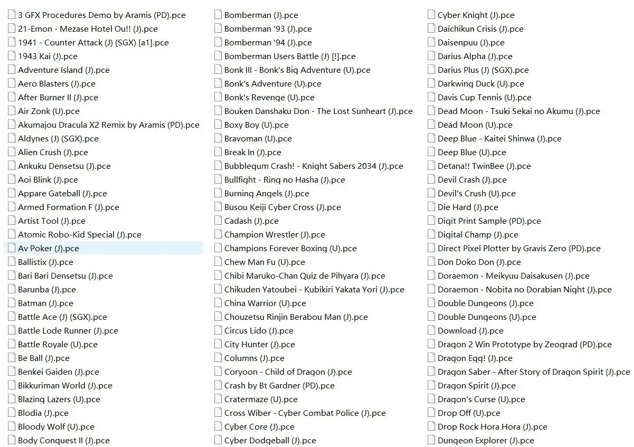Viewport: 634px width, 447px height.
Task: Click China Warrior (U).pce file name
Action: click(265, 303)
